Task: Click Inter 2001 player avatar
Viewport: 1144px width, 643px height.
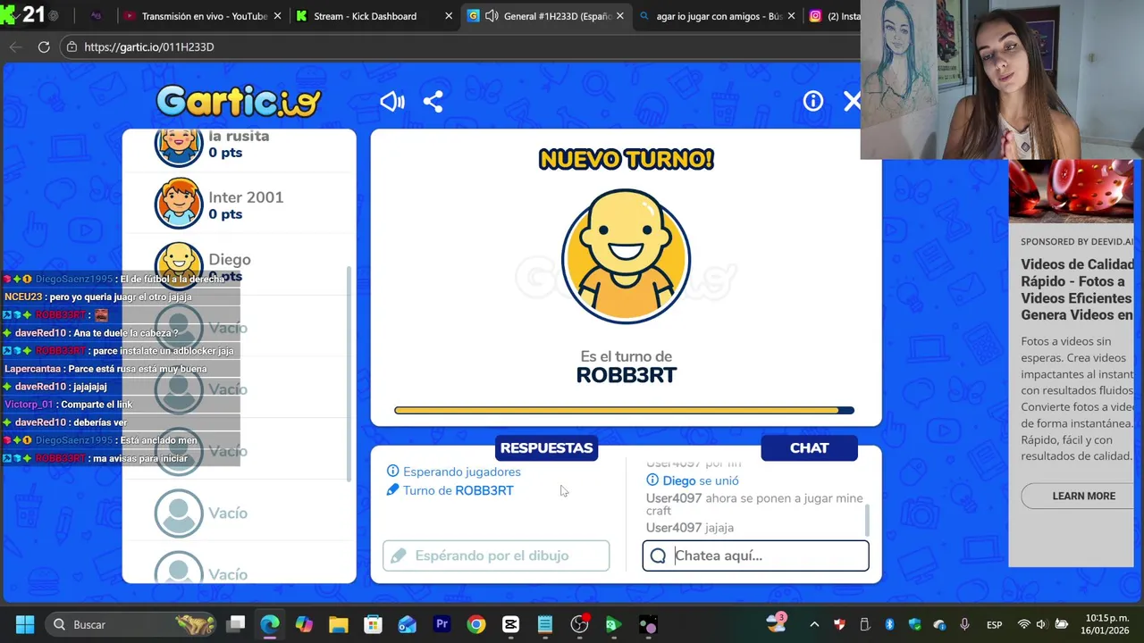Action: click(179, 205)
